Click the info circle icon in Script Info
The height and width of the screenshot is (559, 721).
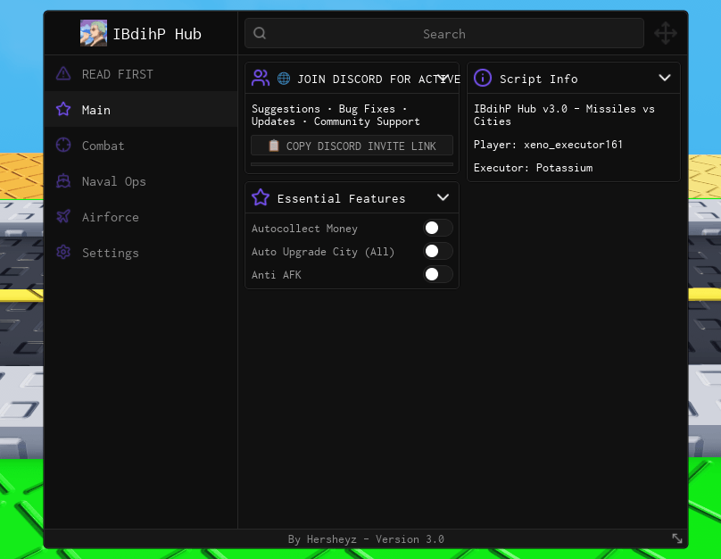click(483, 78)
